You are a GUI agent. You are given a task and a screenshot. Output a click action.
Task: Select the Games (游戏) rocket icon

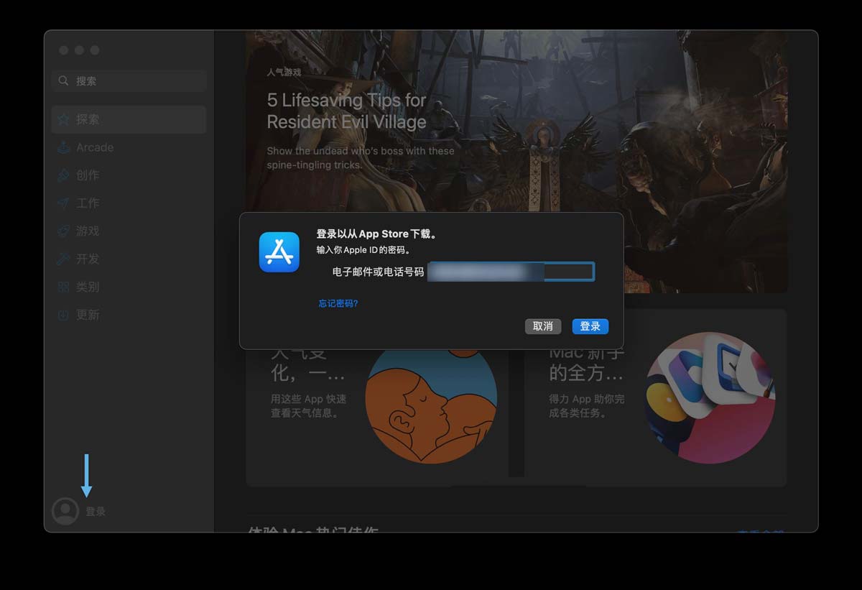[x=64, y=231]
